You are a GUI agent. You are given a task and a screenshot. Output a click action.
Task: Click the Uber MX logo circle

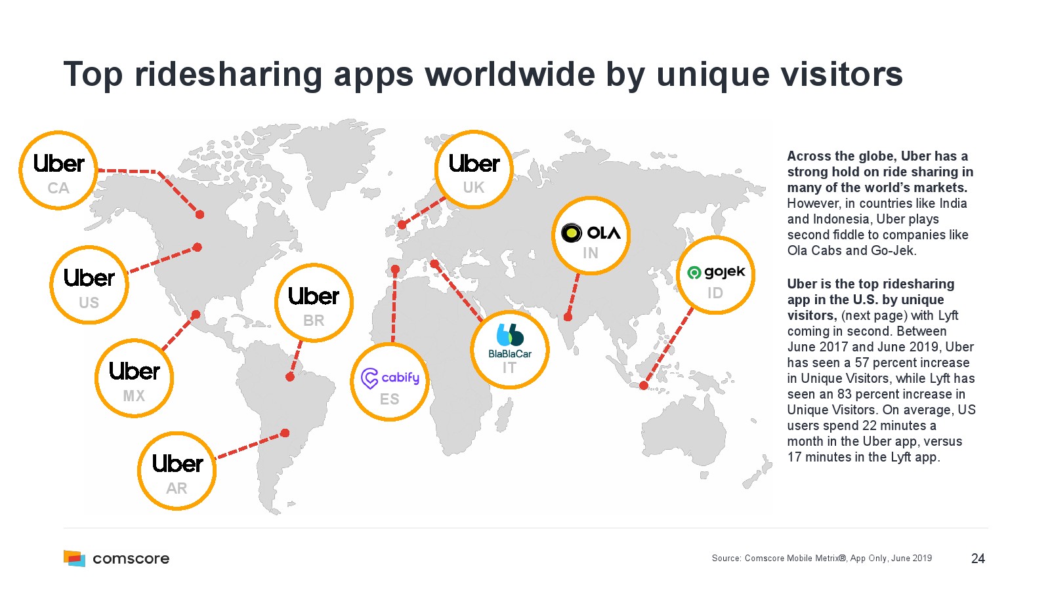click(134, 378)
